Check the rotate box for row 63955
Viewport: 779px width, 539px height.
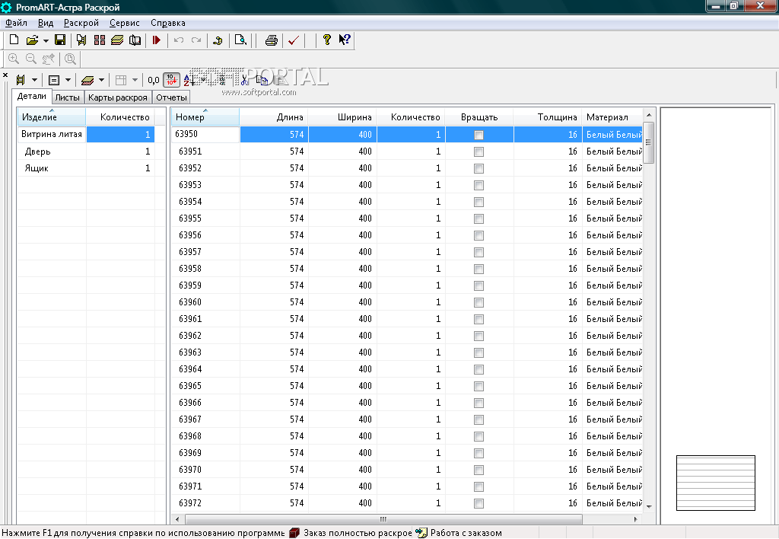pos(479,218)
